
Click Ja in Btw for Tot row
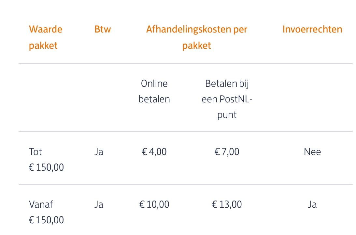99,152
